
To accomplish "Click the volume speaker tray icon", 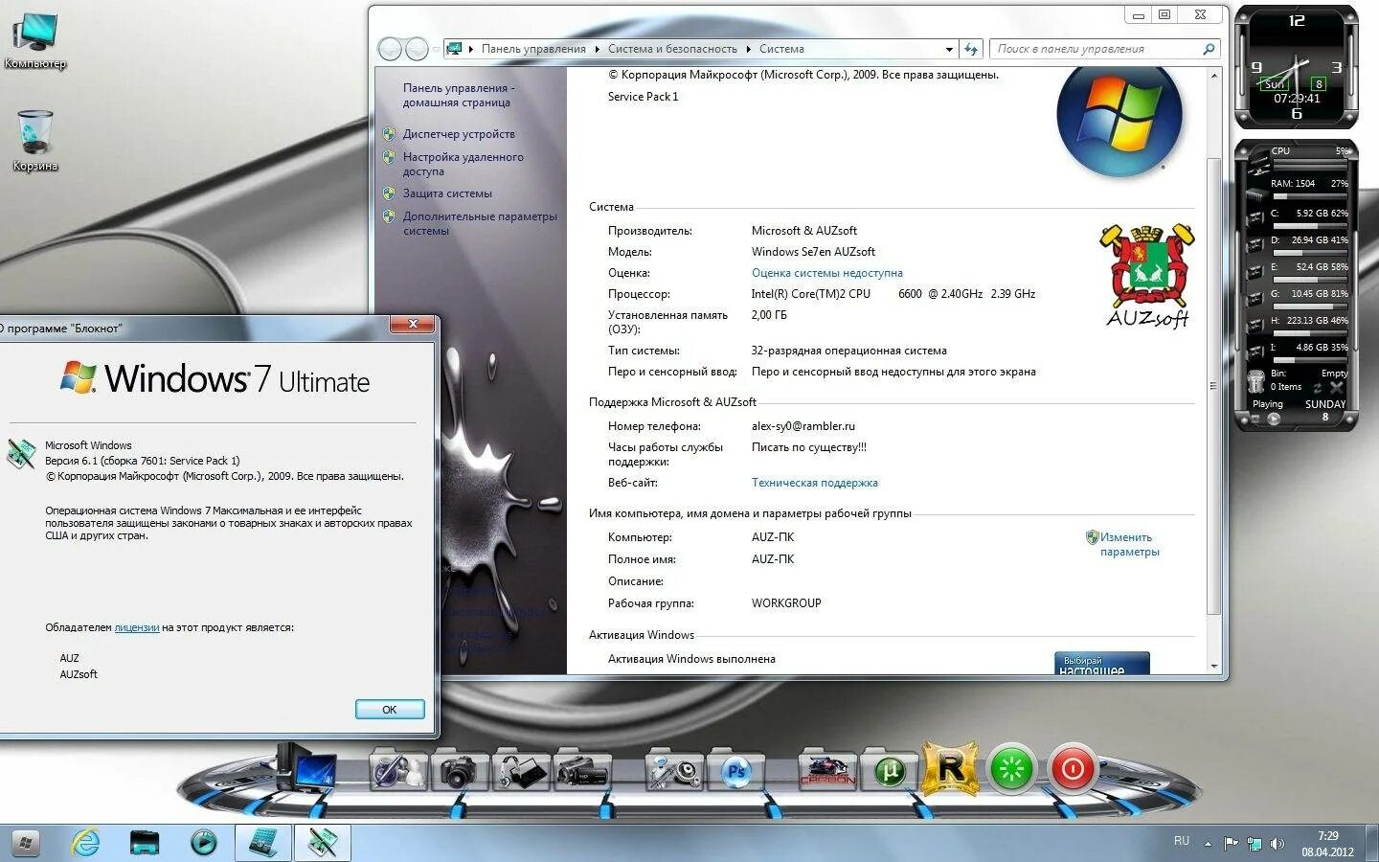I will point(1277,844).
